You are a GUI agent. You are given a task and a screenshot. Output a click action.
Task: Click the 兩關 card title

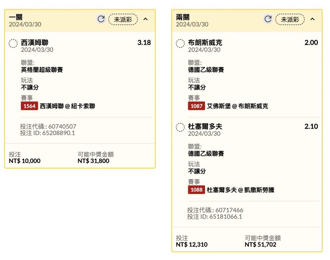click(x=183, y=17)
